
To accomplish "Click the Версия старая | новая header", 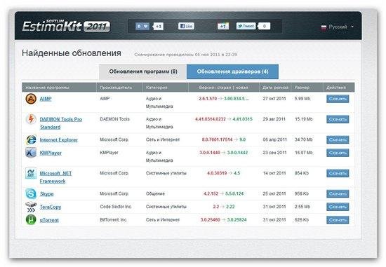I will (223, 88).
